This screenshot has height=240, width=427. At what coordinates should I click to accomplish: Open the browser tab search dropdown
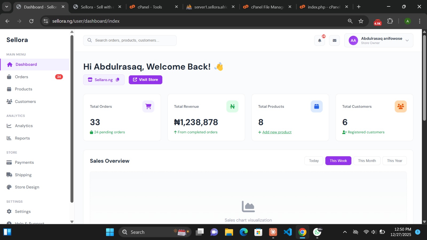(x=7, y=7)
